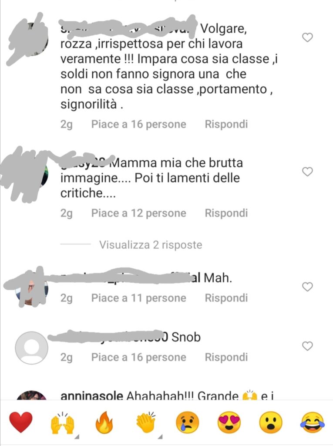This screenshot has width=333, height=446.
Task: View 'Piace a 12 persone' likes list
Action: pos(138,213)
